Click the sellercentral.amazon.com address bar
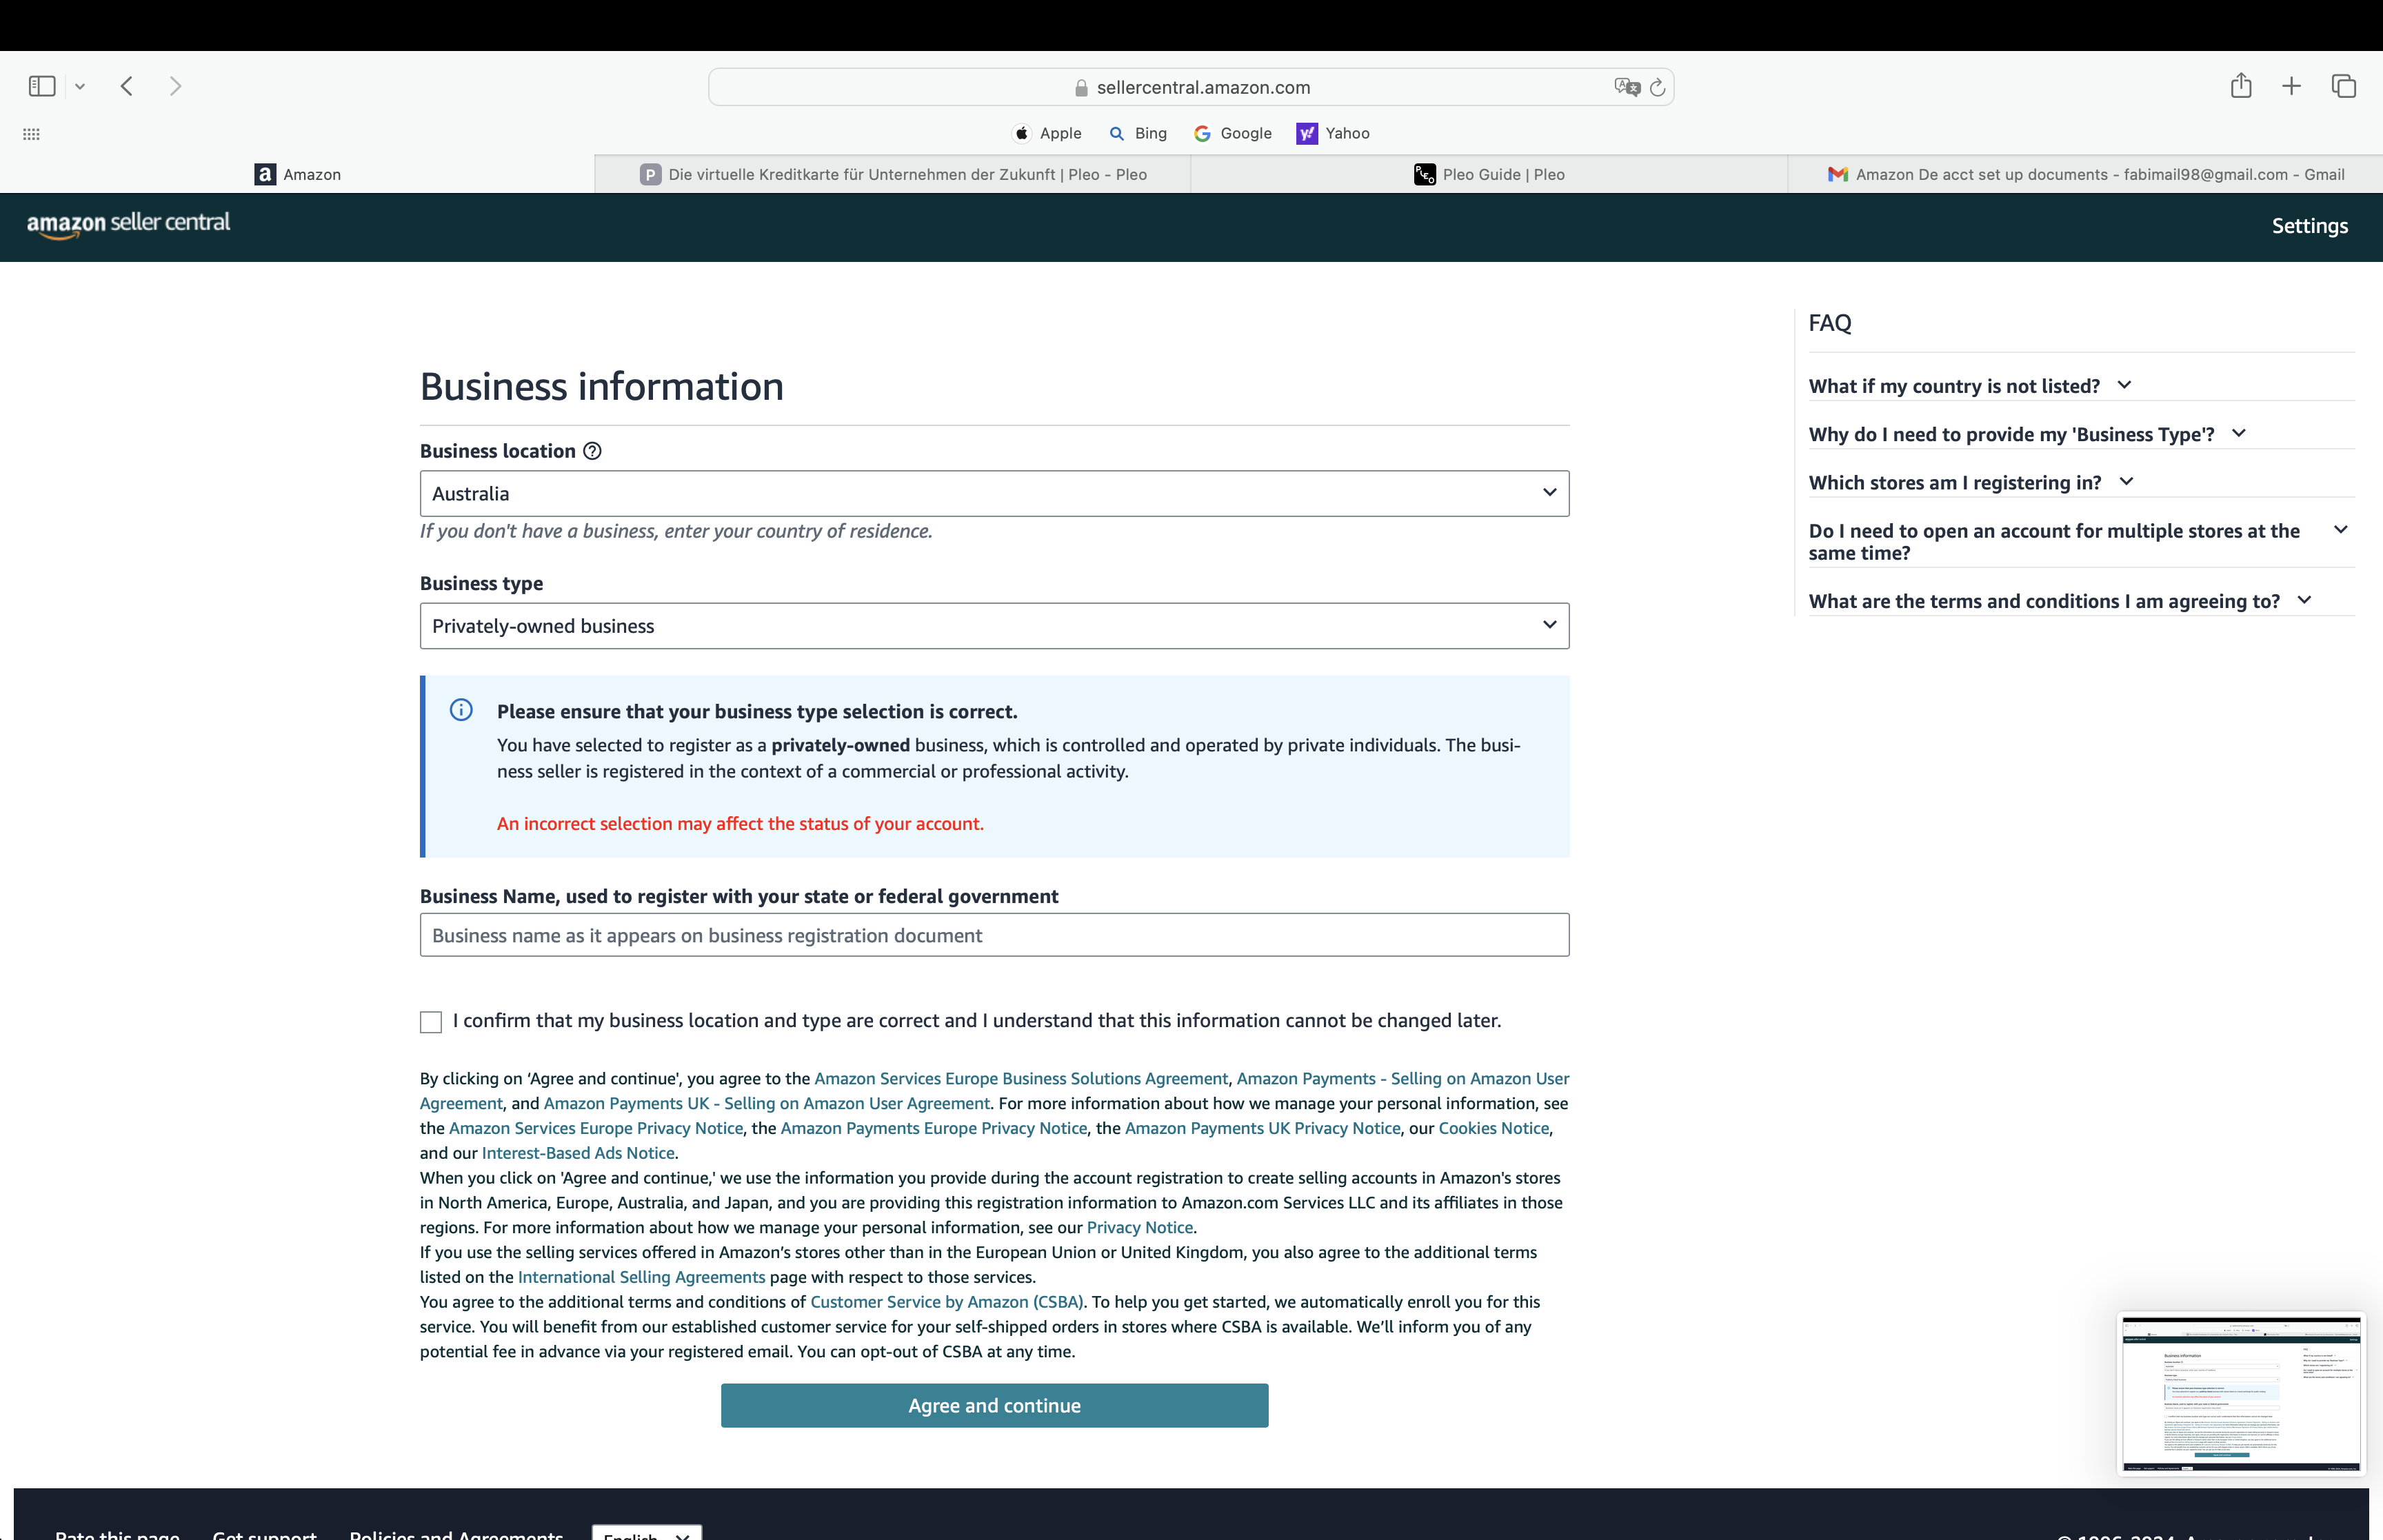2383x1540 pixels. point(1191,87)
